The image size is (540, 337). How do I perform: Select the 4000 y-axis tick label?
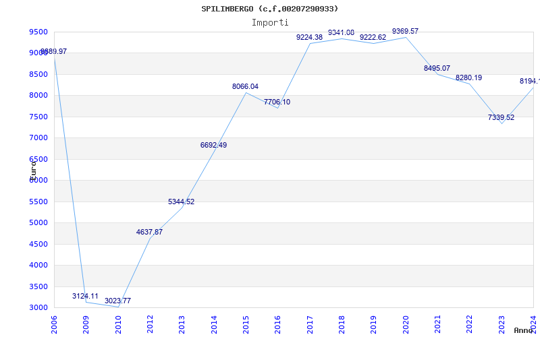click(38, 265)
